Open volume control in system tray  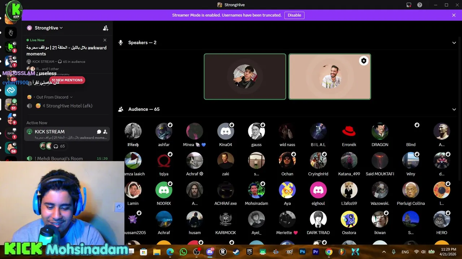[x=423, y=252]
